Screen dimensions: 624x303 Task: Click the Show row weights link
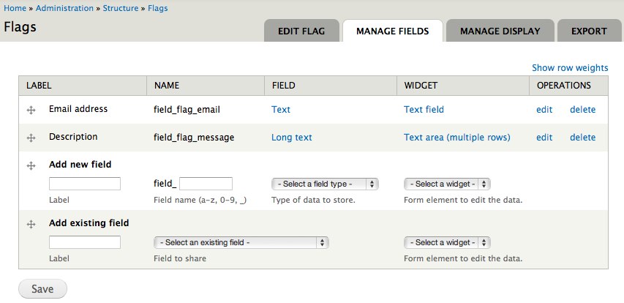[570, 67]
